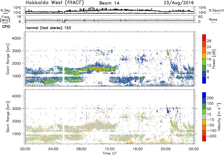This screenshot has height=155, width=224.
Task: Select the light green Velocity segment between 15 and 50
Action: (x=204, y=111)
